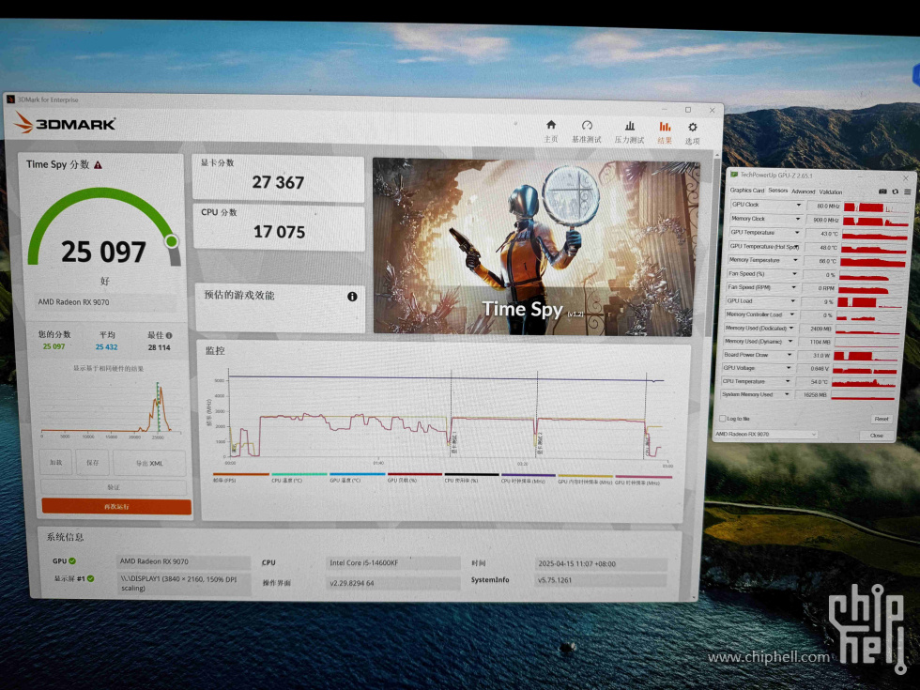Click the score distribution chart
The height and width of the screenshot is (690, 920).
(x=111, y=407)
